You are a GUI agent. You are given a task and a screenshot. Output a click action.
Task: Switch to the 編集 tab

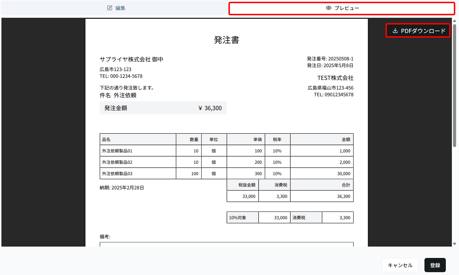click(116, 8)
